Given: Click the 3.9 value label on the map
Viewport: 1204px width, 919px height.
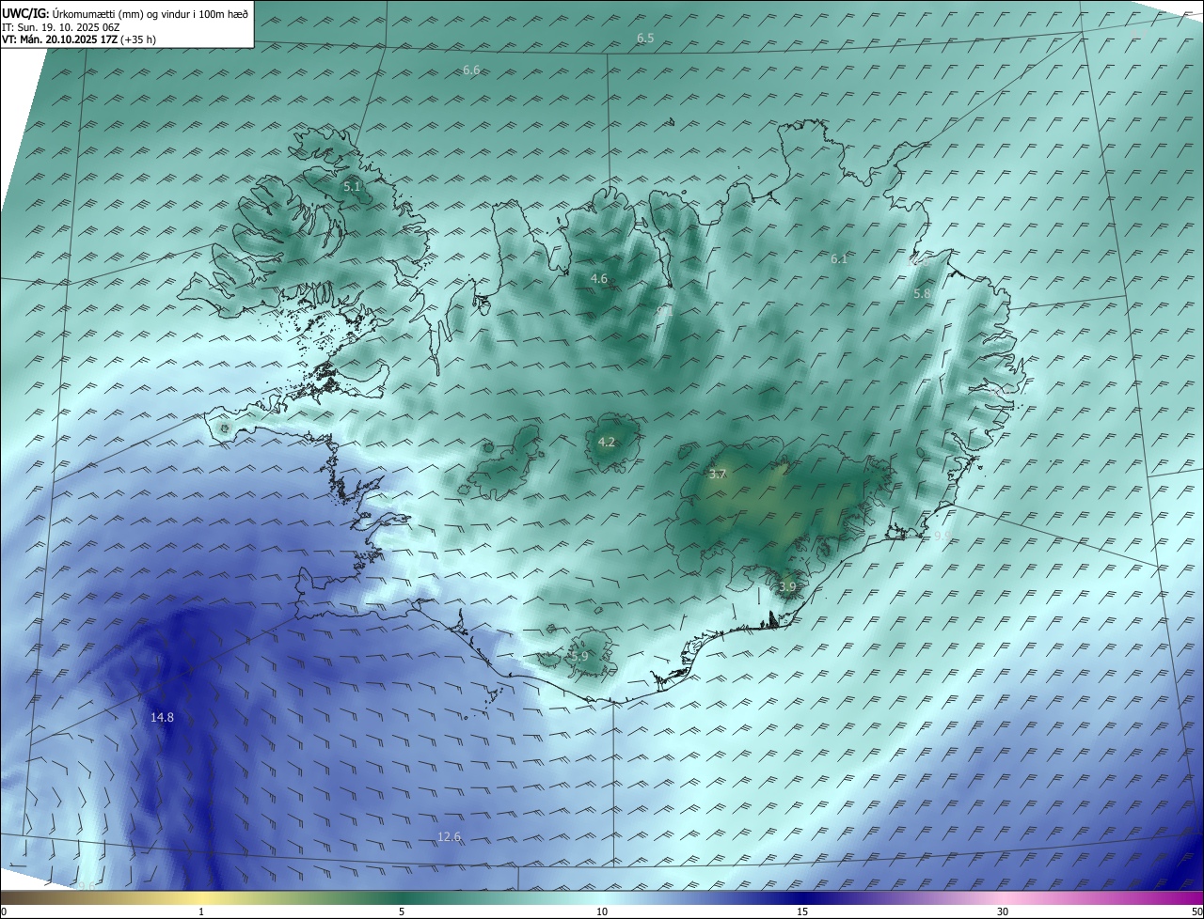Looking at the screenshot, I should click(787, 586).
